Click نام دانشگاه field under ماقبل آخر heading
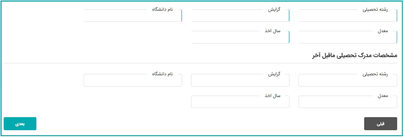Image resolution: width=404 pixels, height=137 pixels. coord(133,81)
